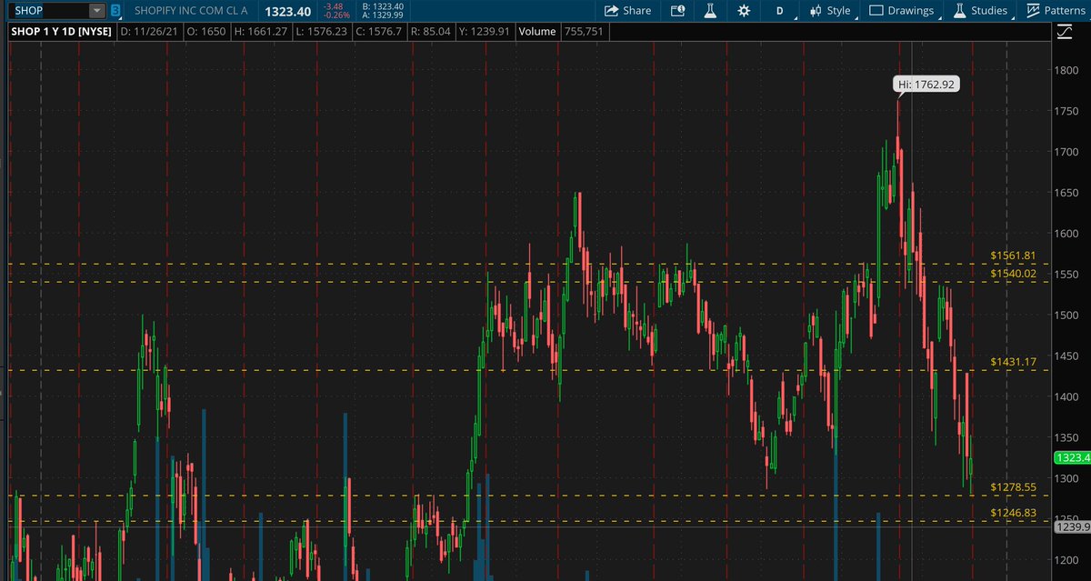Screen dimensions: 1091x581
Task: Open the D timeframe selector
Action: tap(779, 11)
